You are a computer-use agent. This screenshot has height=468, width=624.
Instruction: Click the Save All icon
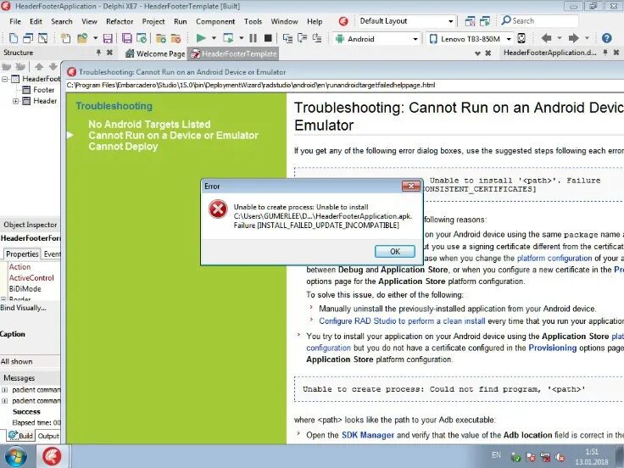coord(127,38)
